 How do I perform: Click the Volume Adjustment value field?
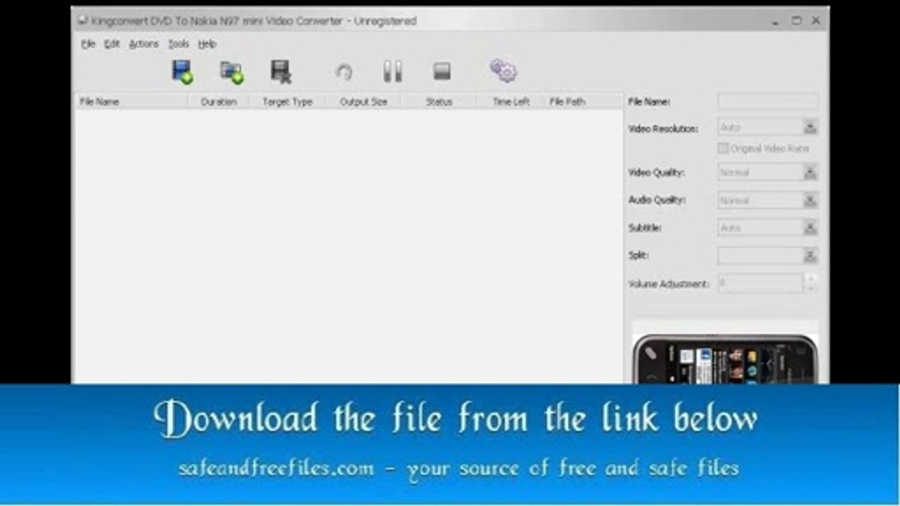(760, 283)
